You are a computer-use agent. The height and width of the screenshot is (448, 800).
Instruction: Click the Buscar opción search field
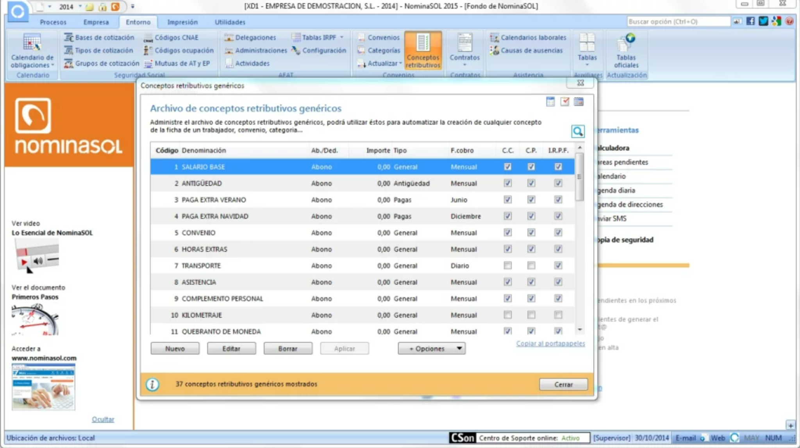pos(678,22)
